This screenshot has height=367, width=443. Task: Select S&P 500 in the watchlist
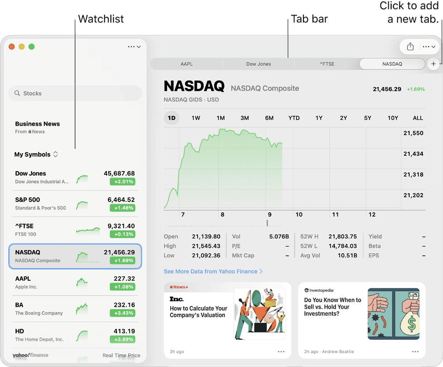click(x=75, y=204)
